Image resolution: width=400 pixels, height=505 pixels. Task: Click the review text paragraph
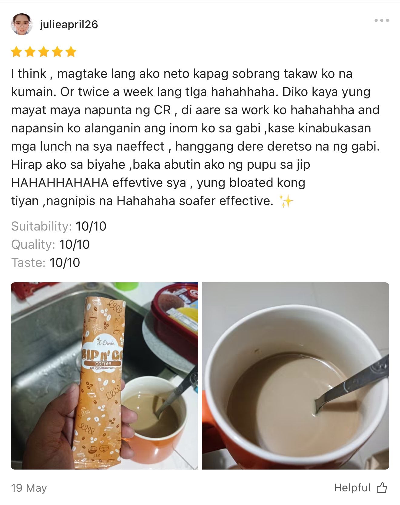coord(195,137)
